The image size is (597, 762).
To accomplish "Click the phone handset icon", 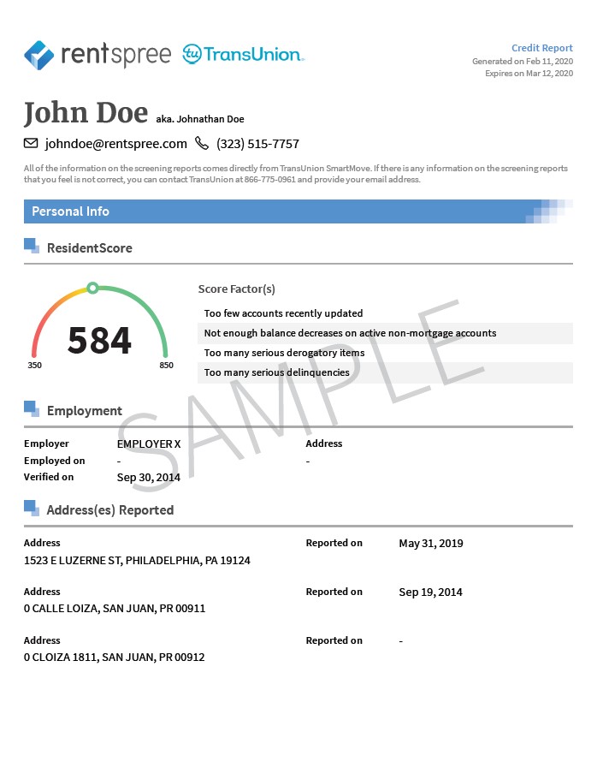I will 202,143.
